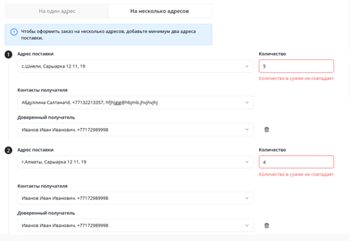Image resolution: width=350 pixels, height=241 pixels.
Task: Focus the quantity field containing 5
Action: tap(296, 66)
